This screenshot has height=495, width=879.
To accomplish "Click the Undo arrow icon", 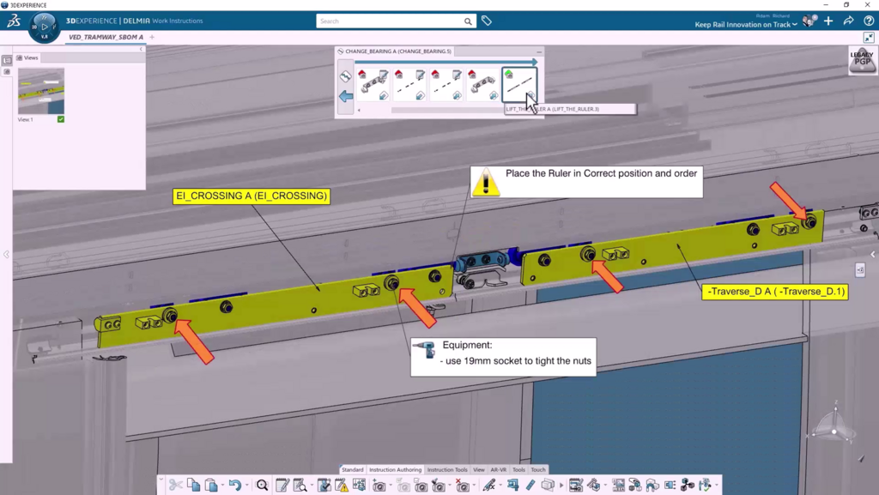I will coord(234,486).
